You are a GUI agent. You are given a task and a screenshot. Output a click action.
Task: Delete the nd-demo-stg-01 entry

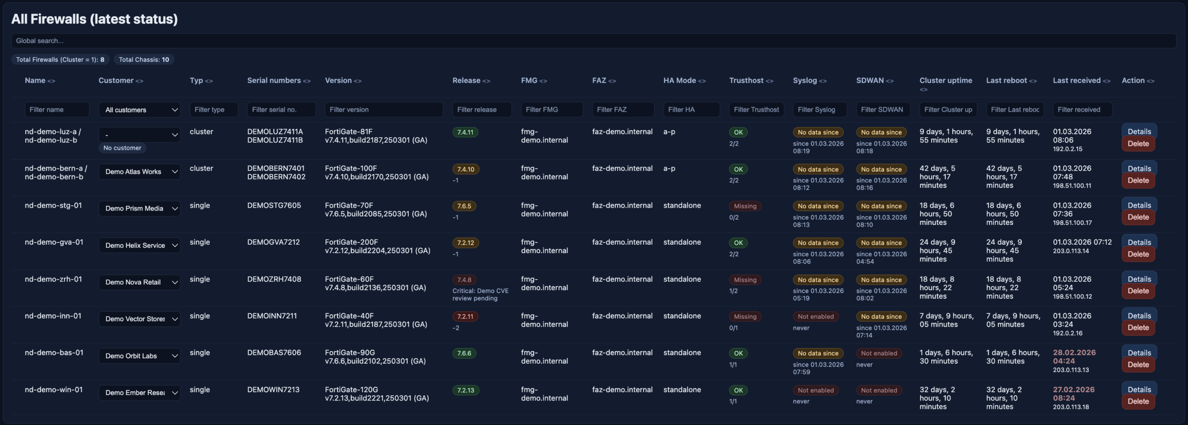(x=1138, y=217)
